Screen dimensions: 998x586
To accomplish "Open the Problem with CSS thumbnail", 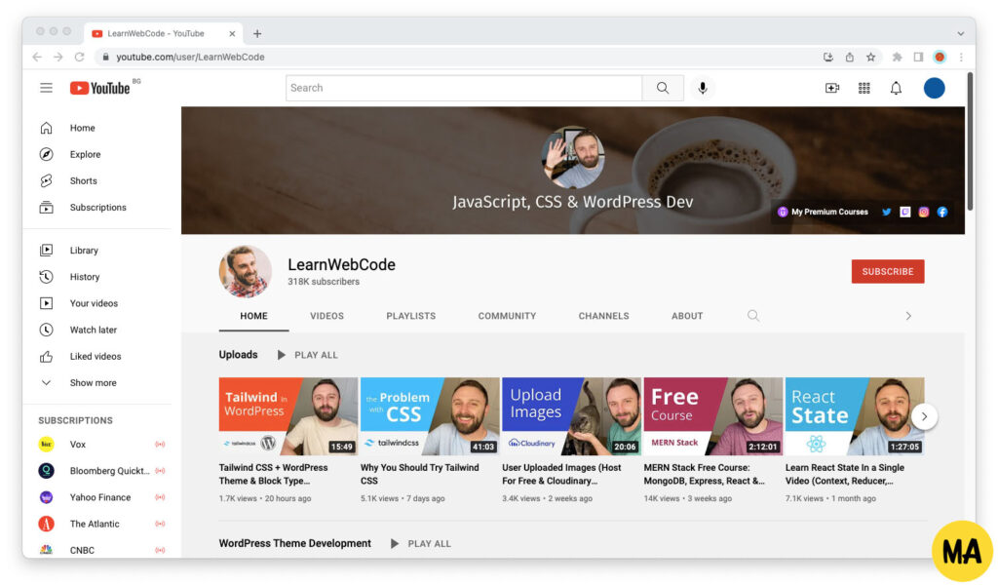I will coord(430,416).
